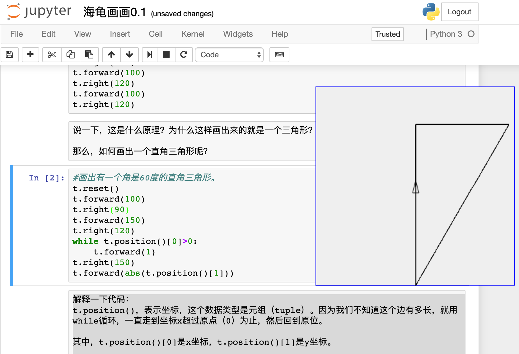Run the current cell

tap(150, 55)
